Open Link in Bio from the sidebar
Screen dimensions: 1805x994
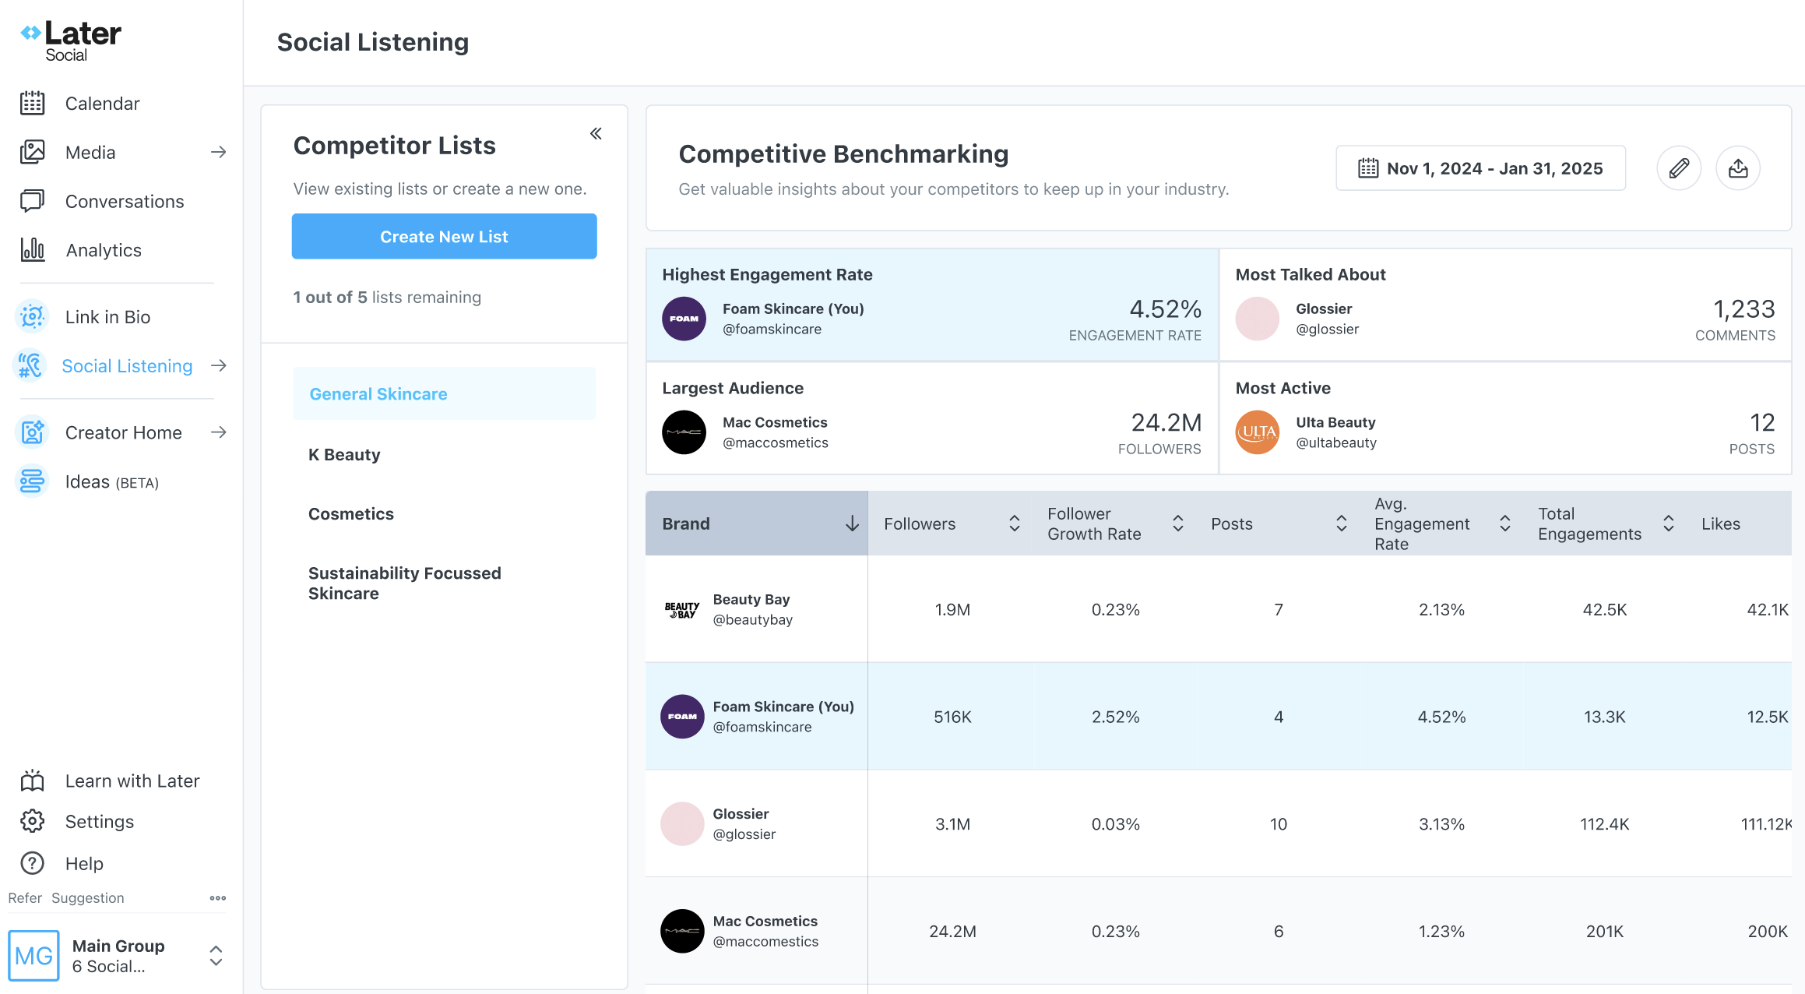click(107, 316)
